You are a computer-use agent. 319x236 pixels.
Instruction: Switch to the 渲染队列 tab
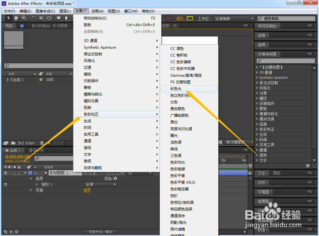click(36, 150)
